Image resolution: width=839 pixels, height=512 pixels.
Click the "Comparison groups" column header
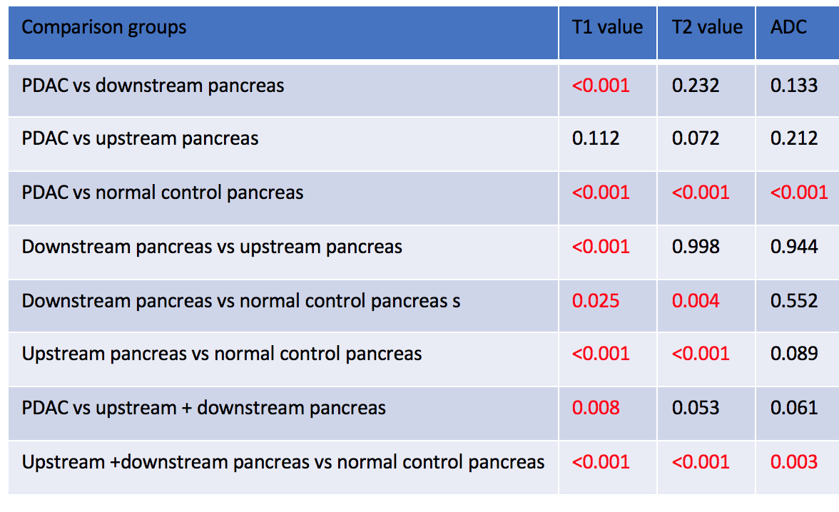point(104,28)
